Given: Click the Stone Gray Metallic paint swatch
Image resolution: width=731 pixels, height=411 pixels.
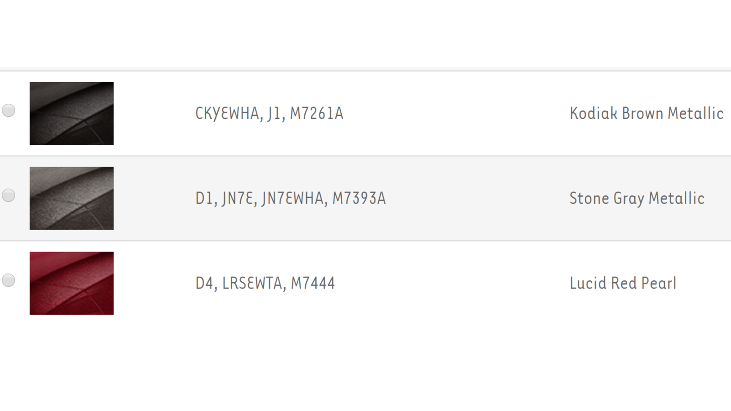Looking at the screenshot, I should [72, 199].
